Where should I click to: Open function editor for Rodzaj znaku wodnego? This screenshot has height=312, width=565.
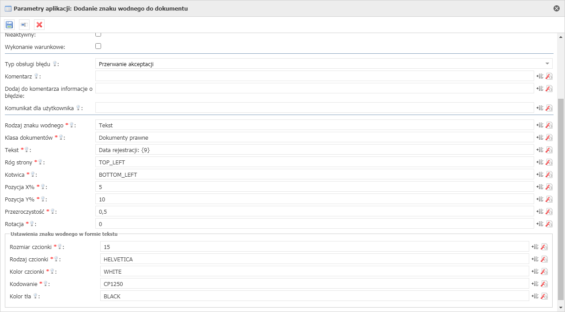(549, 125)
